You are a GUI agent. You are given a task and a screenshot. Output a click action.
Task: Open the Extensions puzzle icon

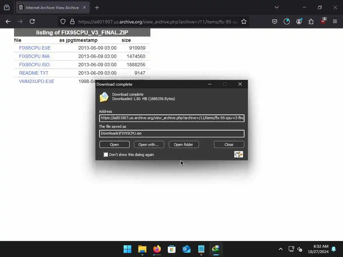click(x=311, y=21)
